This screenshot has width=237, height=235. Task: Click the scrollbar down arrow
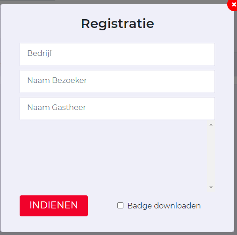[x=211, y=187]
